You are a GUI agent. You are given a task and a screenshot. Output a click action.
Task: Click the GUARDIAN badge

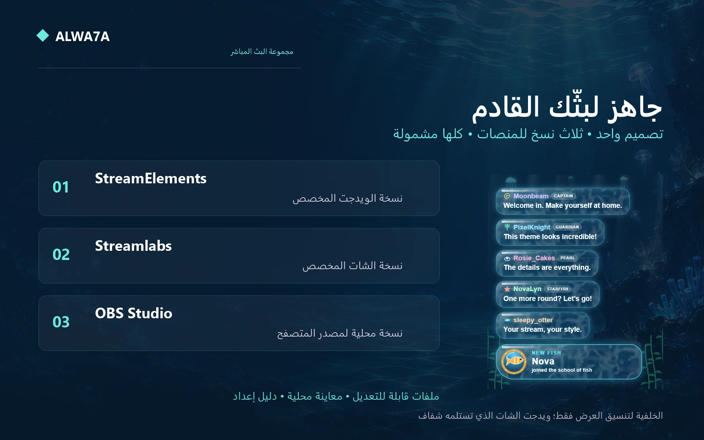coord(567,227)
